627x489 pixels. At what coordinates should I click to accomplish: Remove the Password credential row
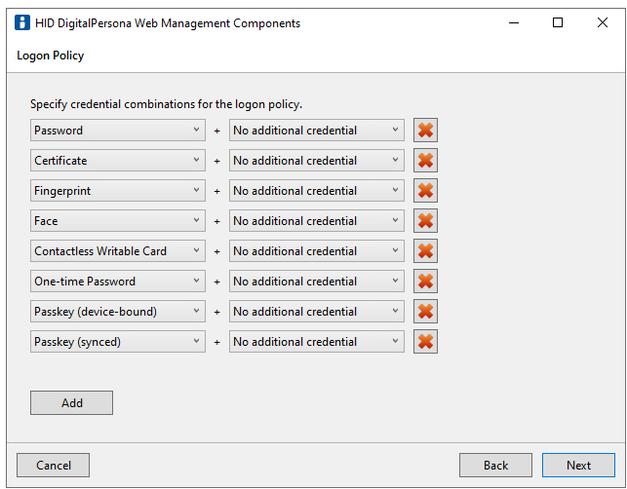click(425, 131)
